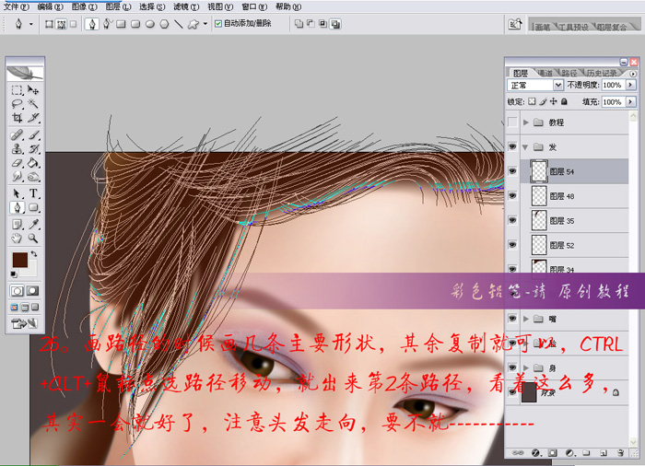Expand the 教程 layer group
This screenshot has width=645, height=466.
pyautogui.click(x=527, y=122)
